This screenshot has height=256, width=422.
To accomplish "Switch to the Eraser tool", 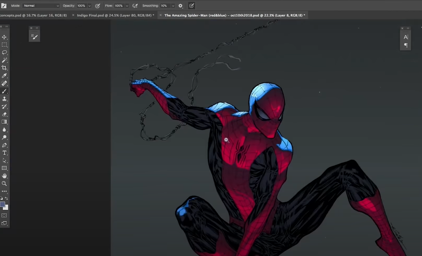I will coord(4,114).
